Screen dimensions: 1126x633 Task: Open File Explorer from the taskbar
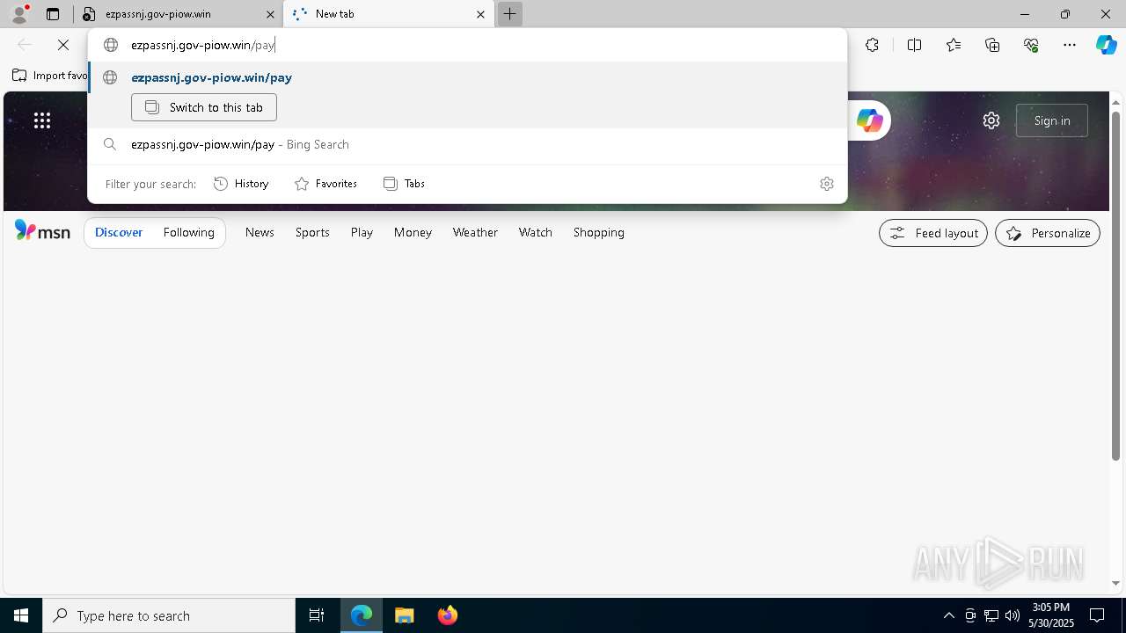[405, 615]
